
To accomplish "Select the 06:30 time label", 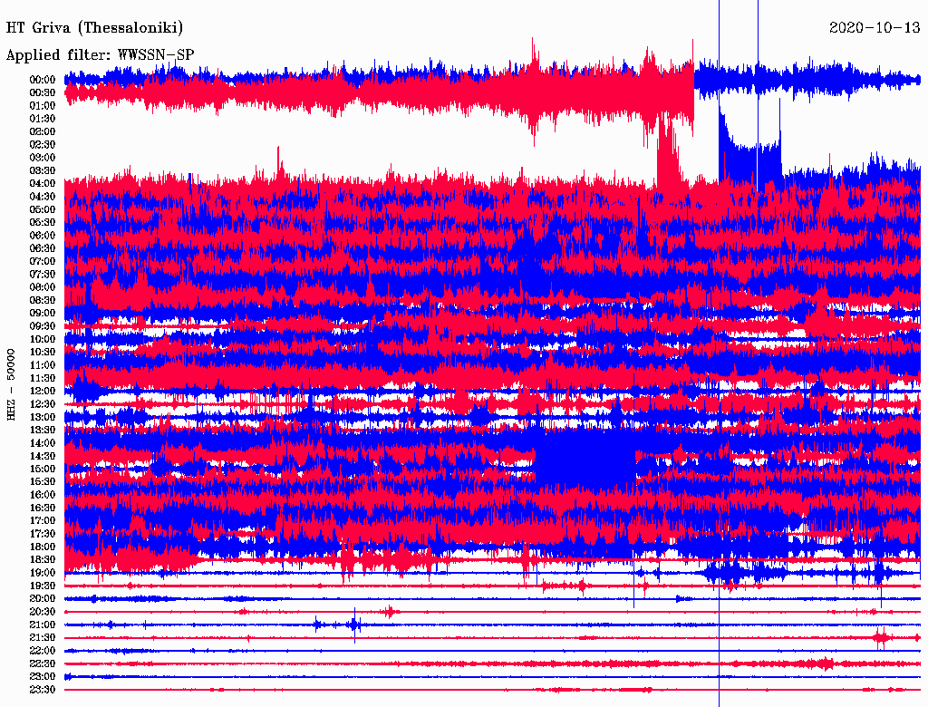I will click(x=43, y=248).
